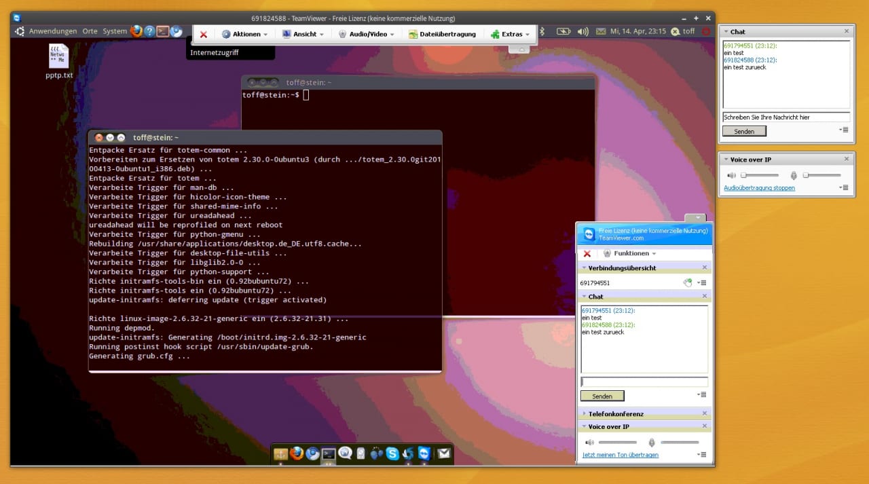
Task: Click the Dateiübertragung toolbar button
Action: [x=443, y=34]
